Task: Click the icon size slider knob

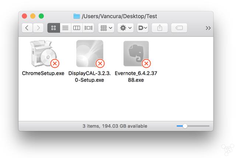Action: point(185,126)
